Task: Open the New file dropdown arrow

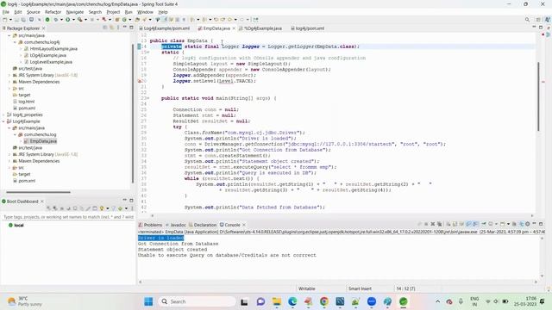Action: pyautogui.click(x=10, y=20)
